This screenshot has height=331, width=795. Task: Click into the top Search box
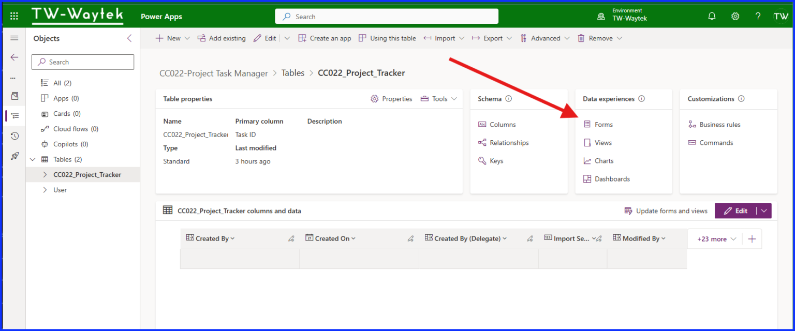[386, 16]
